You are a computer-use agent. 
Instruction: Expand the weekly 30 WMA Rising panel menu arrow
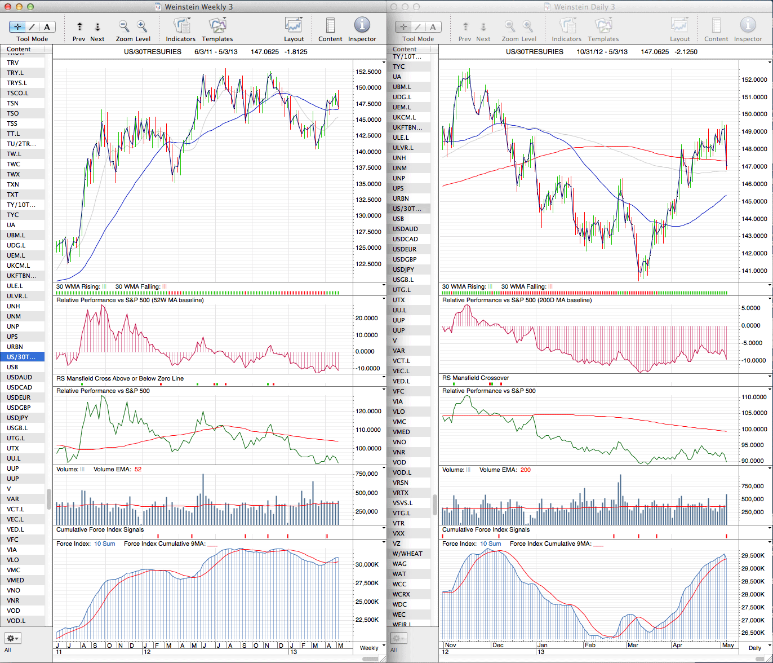(x=384, y=286)
